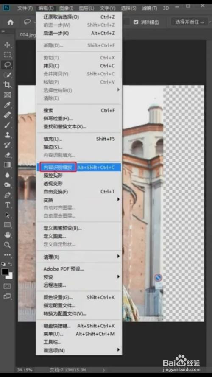Select the Quick Selection brush tool

8,75
